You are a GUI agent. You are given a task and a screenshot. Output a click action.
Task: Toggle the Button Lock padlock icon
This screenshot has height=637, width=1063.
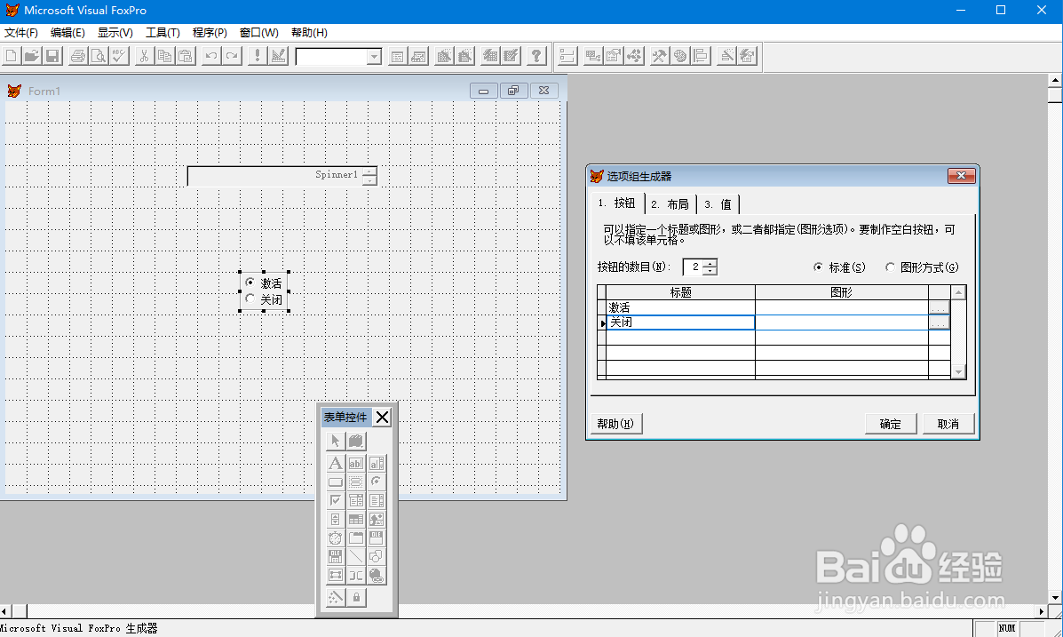point(356,598)
